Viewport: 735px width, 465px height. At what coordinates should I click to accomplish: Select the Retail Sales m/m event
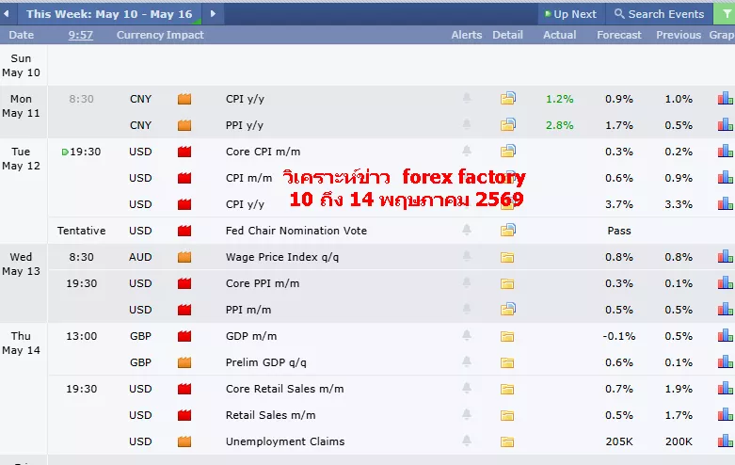[270, 415]
